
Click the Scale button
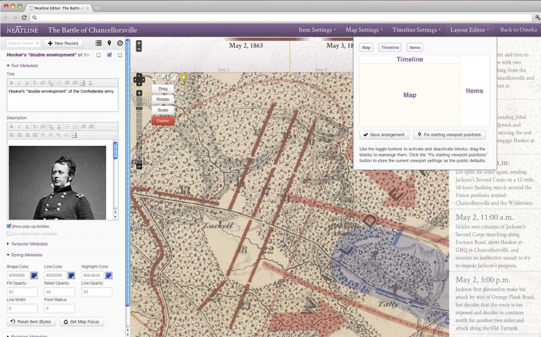[x=163, y=110]
